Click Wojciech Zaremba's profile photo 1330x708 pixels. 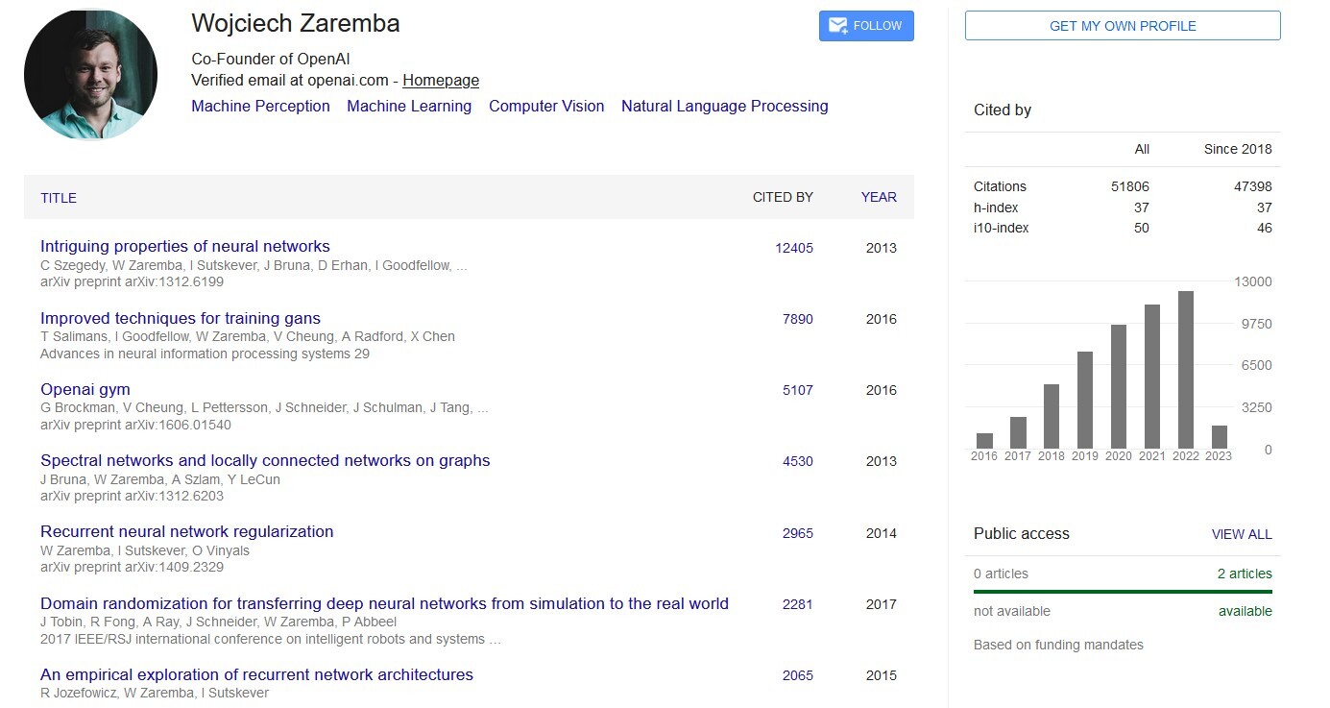tap(91, 74)
